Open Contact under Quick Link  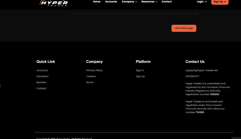pyautogui.click(x=41, y=88)
